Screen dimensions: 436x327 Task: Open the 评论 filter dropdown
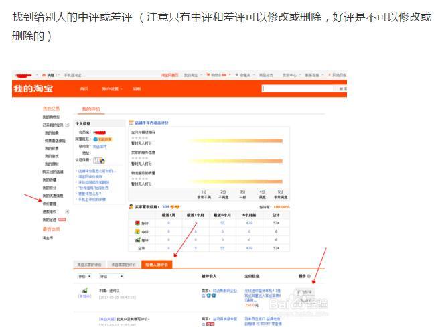coord(111,277)
